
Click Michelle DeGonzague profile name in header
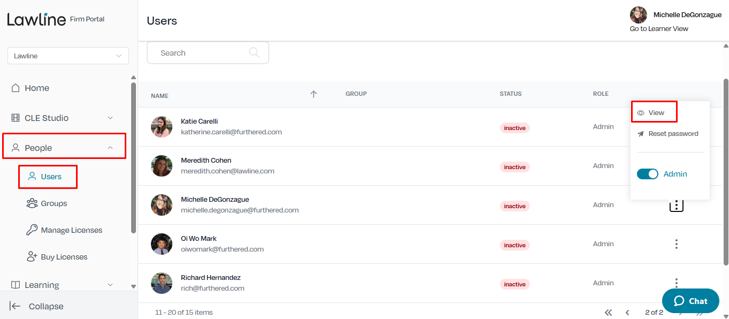point(687,15)
